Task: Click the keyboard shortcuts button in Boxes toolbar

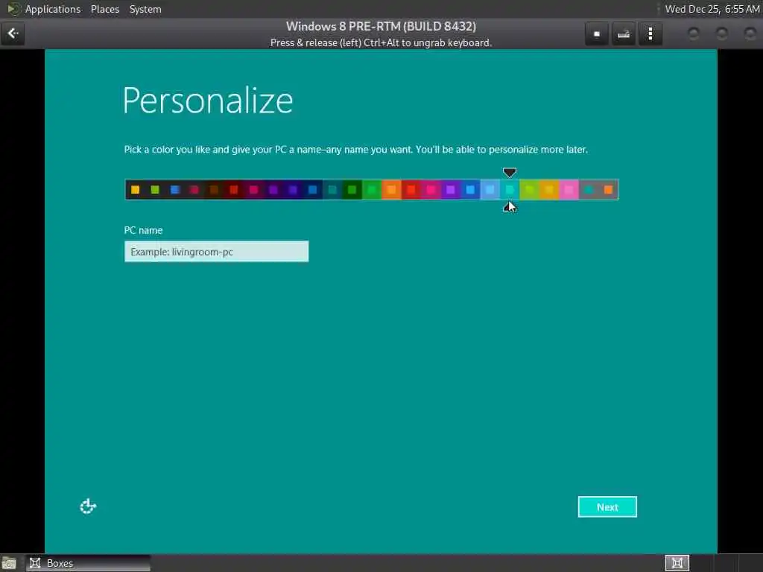Action: tap(624, 34)
